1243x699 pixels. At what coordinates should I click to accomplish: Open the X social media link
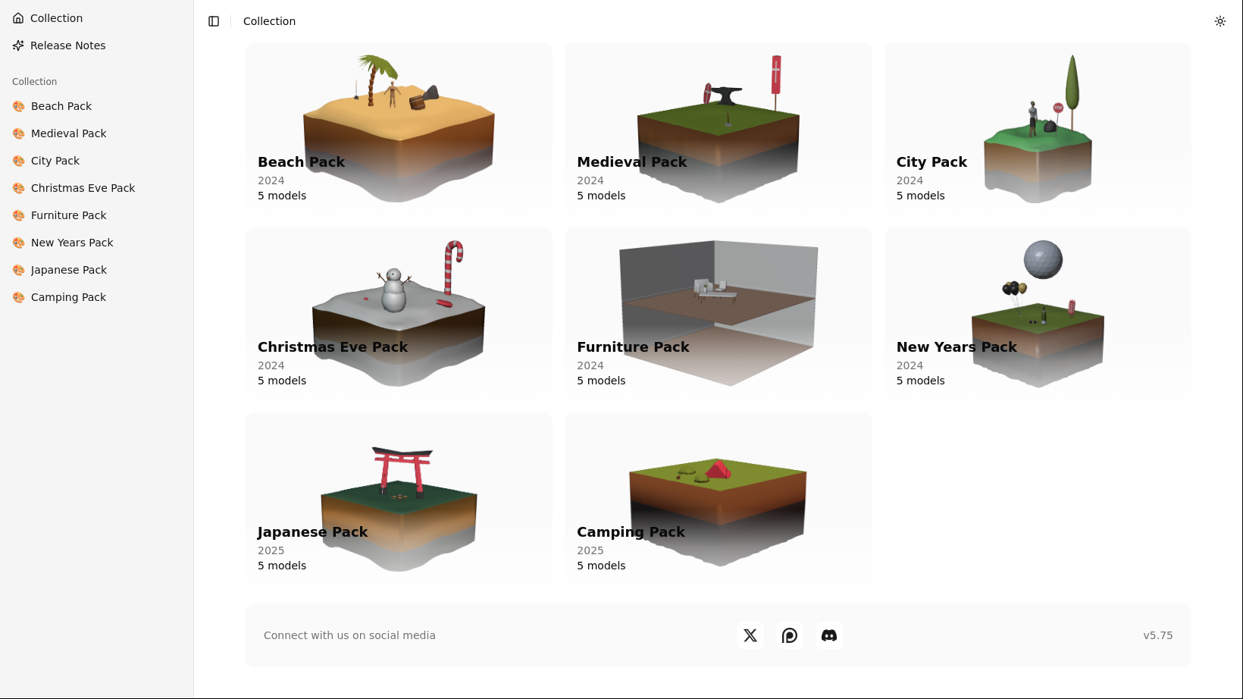750,635
